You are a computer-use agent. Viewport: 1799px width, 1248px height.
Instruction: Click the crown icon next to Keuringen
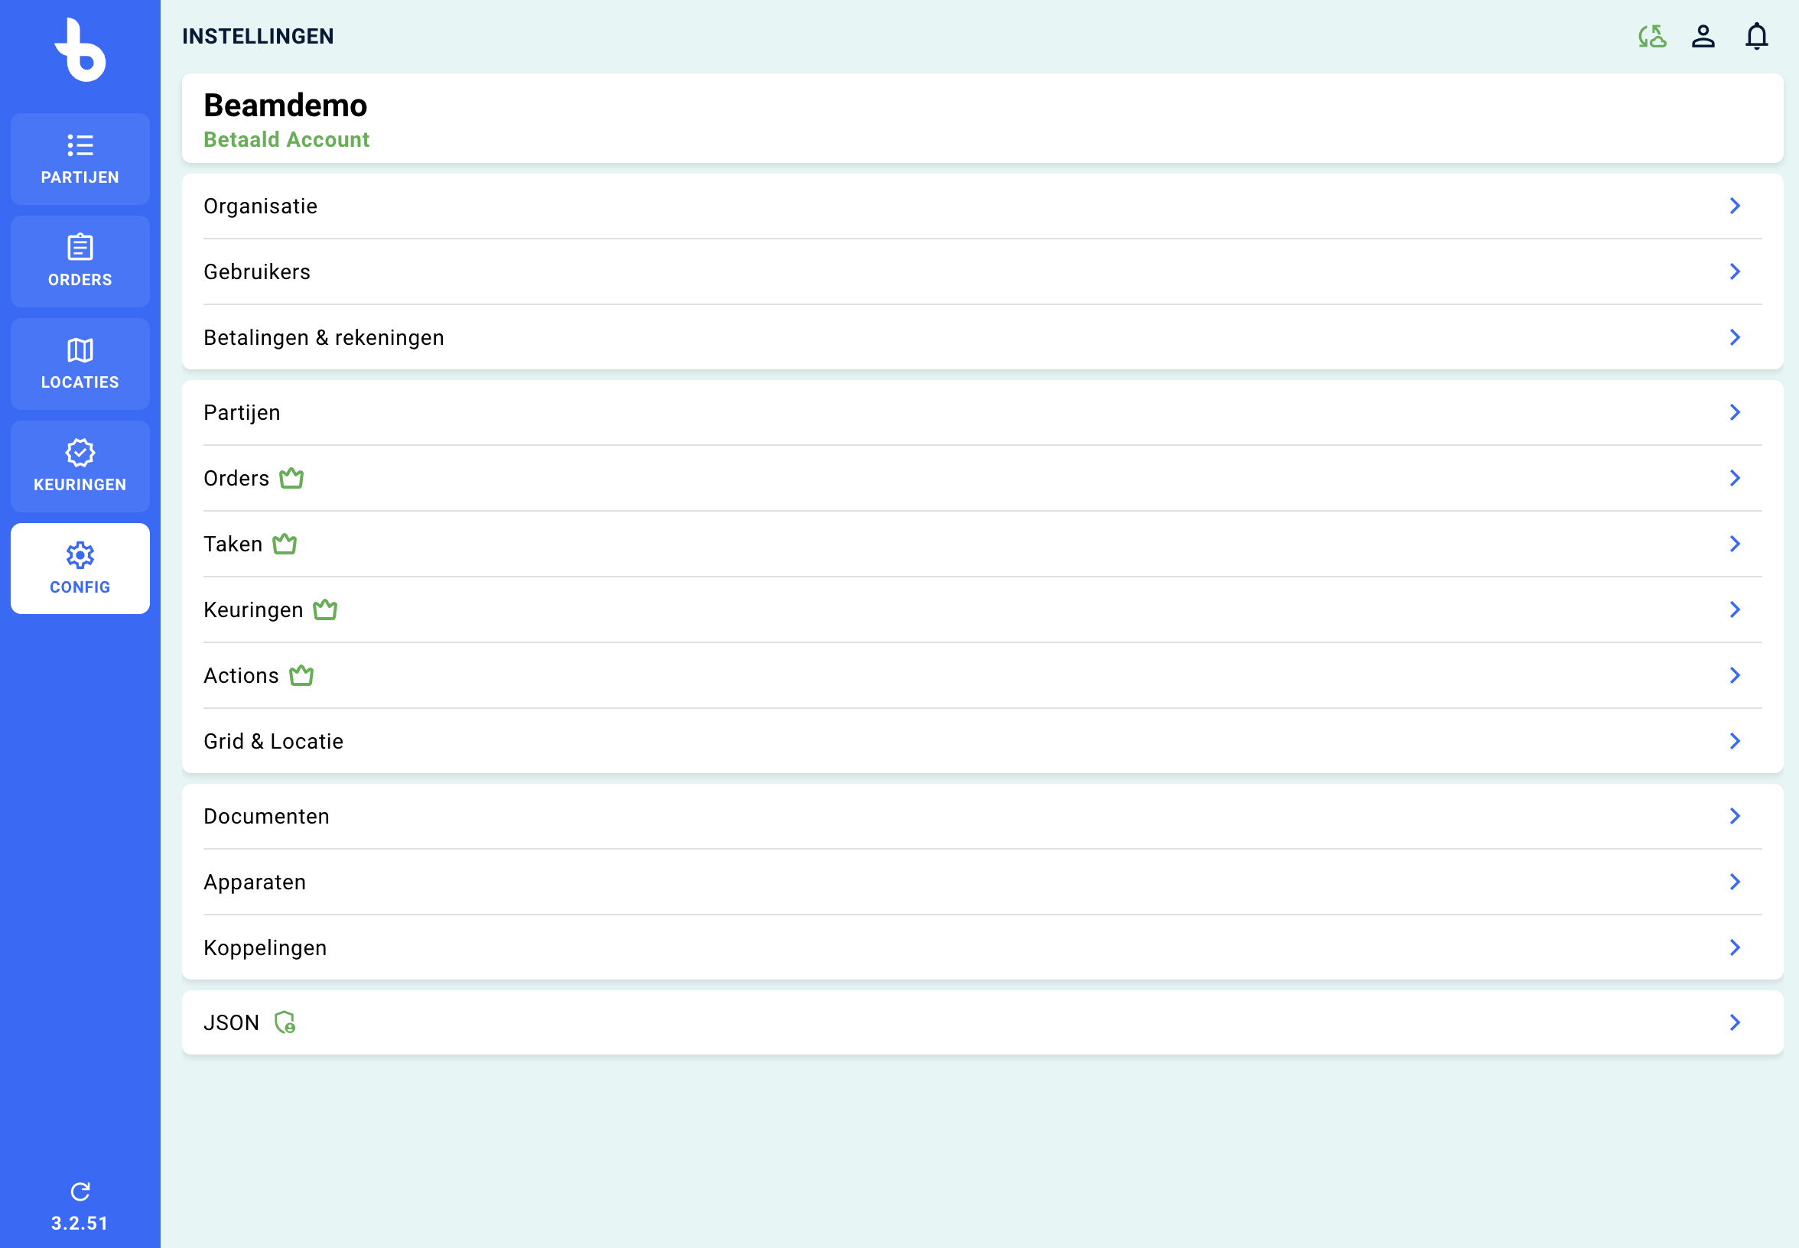pos(325,609)
